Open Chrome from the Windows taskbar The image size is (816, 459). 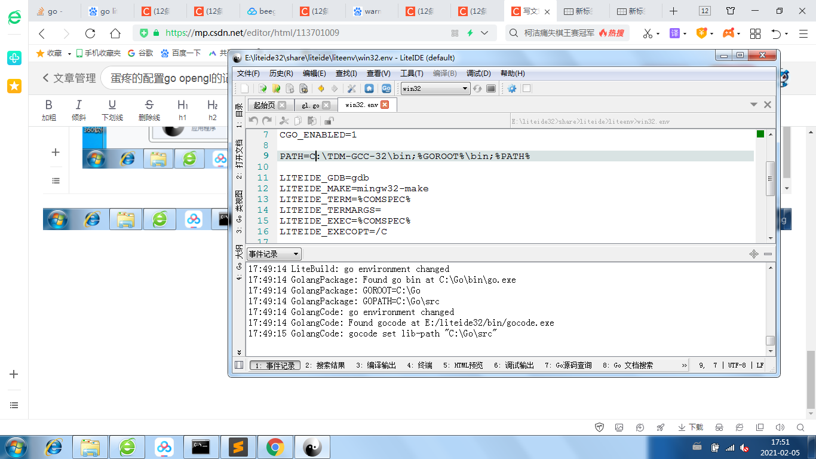[275, 447]
